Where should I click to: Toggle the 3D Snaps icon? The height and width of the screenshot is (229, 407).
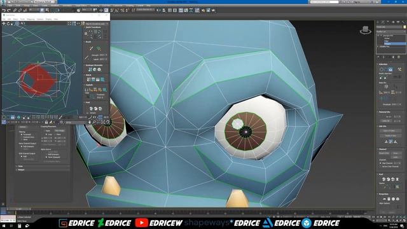(x=112, y=10)
